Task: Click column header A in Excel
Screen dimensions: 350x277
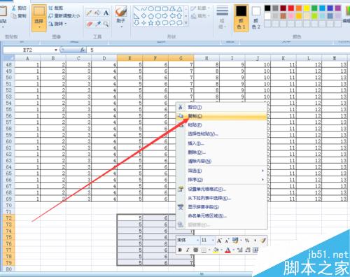Action: pos(27,58)
